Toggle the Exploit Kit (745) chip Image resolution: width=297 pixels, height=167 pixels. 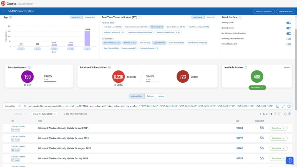pyautogui.click(x=159, y=43)
